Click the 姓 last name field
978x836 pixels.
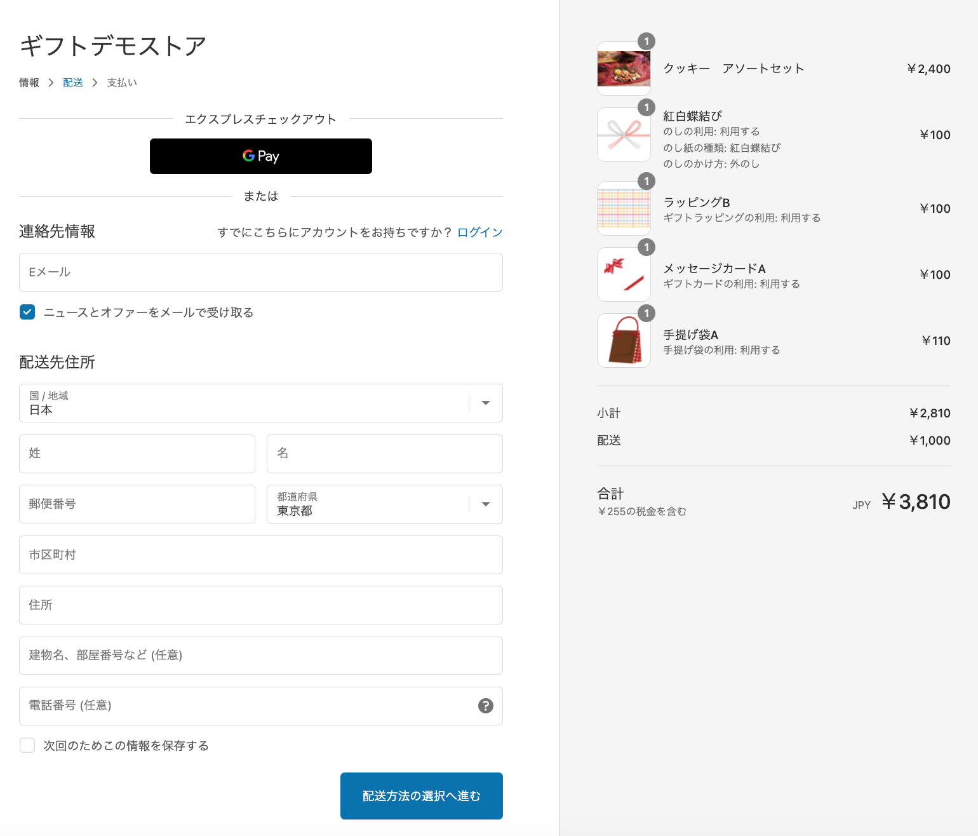pos(137,454)
